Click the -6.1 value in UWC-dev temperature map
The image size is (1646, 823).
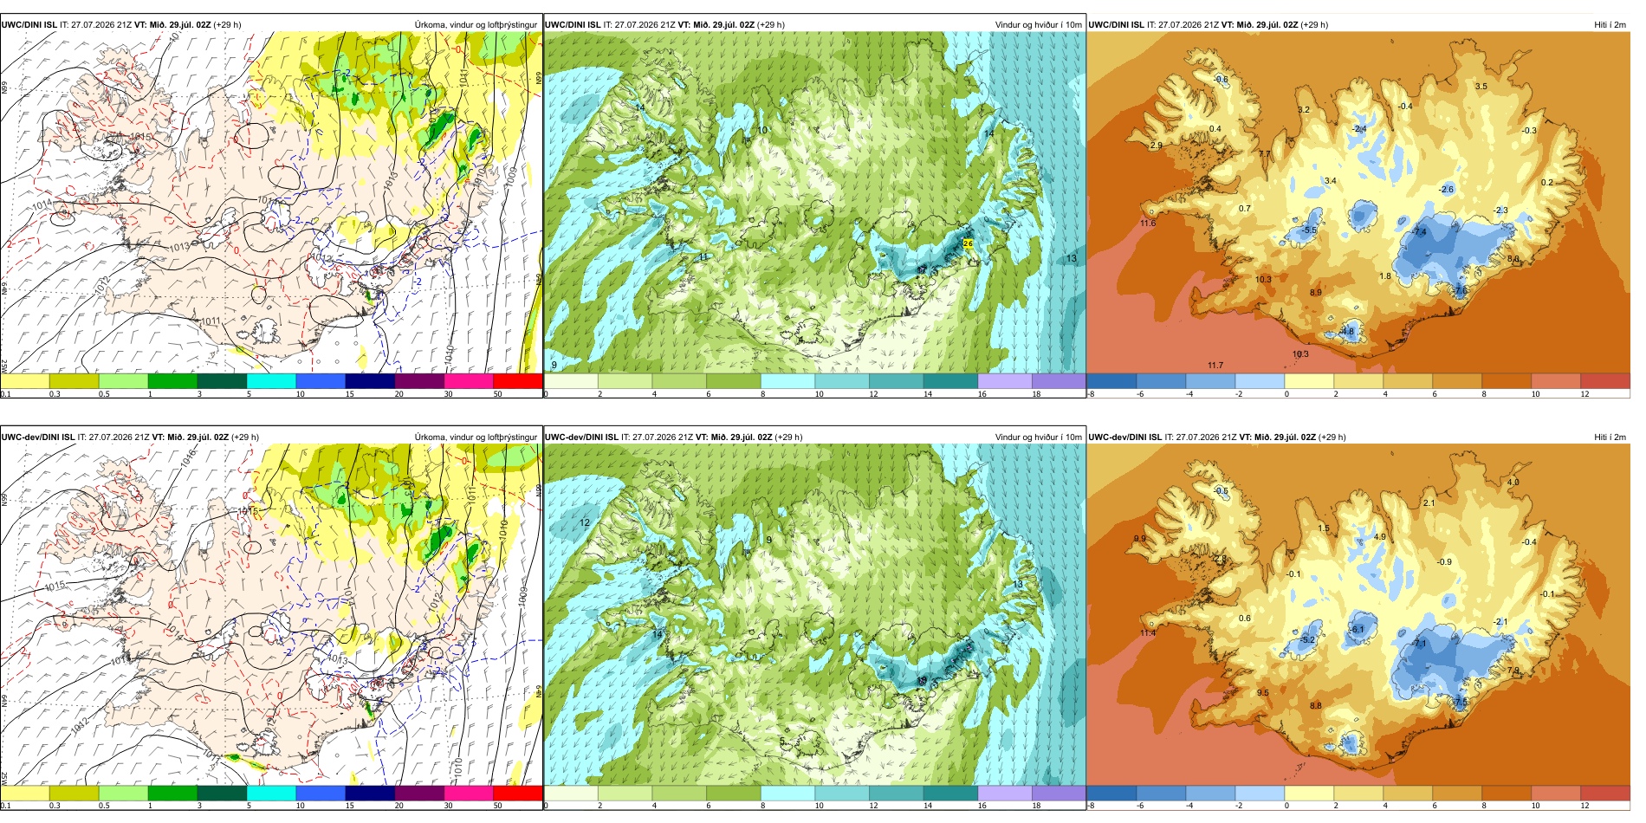(1357, 630)
